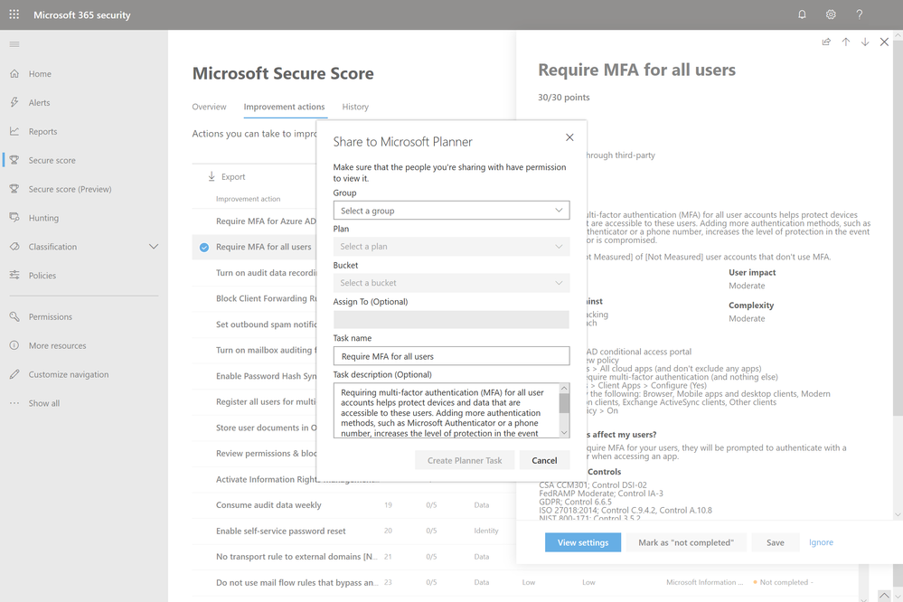Viewport: 903px width, 602px height.
Task: Click the Ignore link
Action: coord(821,542)
